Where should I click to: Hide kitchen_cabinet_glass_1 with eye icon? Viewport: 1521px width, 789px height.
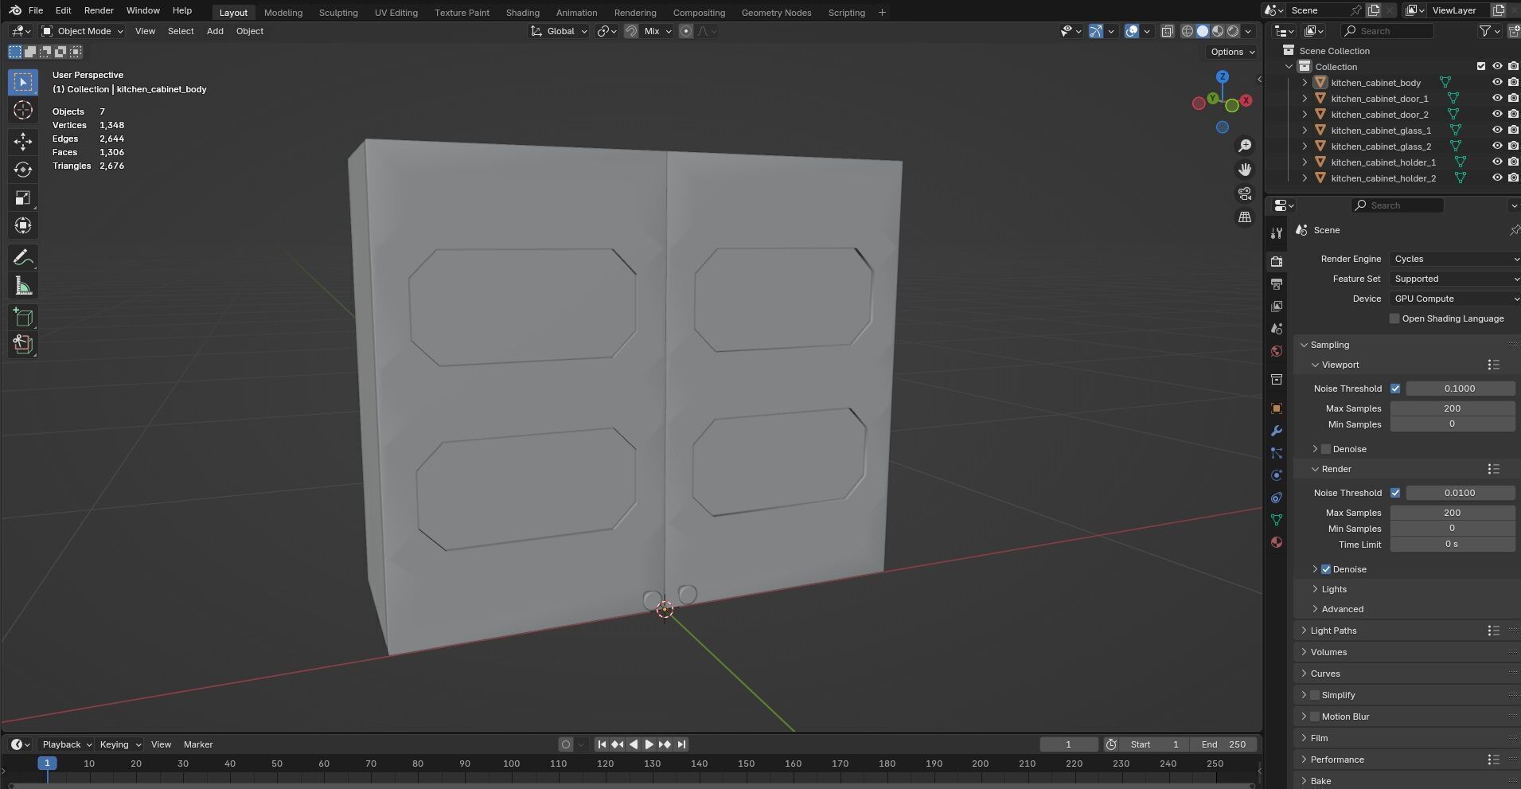point(1497,130)
